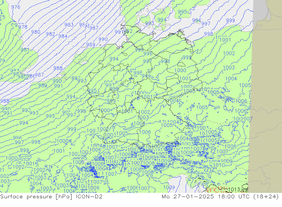Select the 978 isobar label
282x207 pixels.
tap(23, 27)
